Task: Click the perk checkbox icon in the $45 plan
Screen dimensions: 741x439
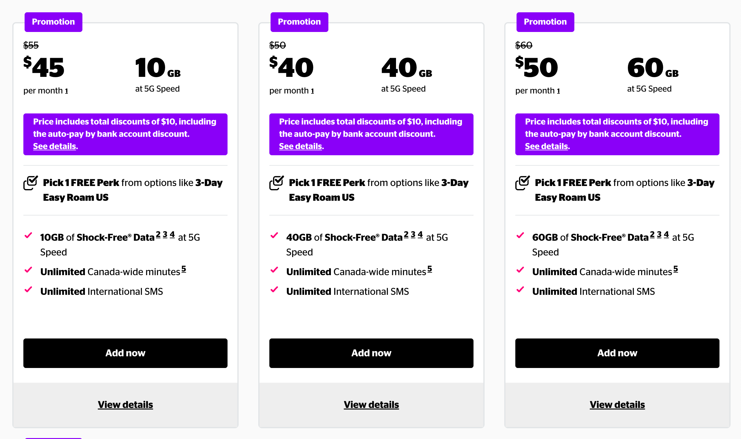Action: [31, 183]
